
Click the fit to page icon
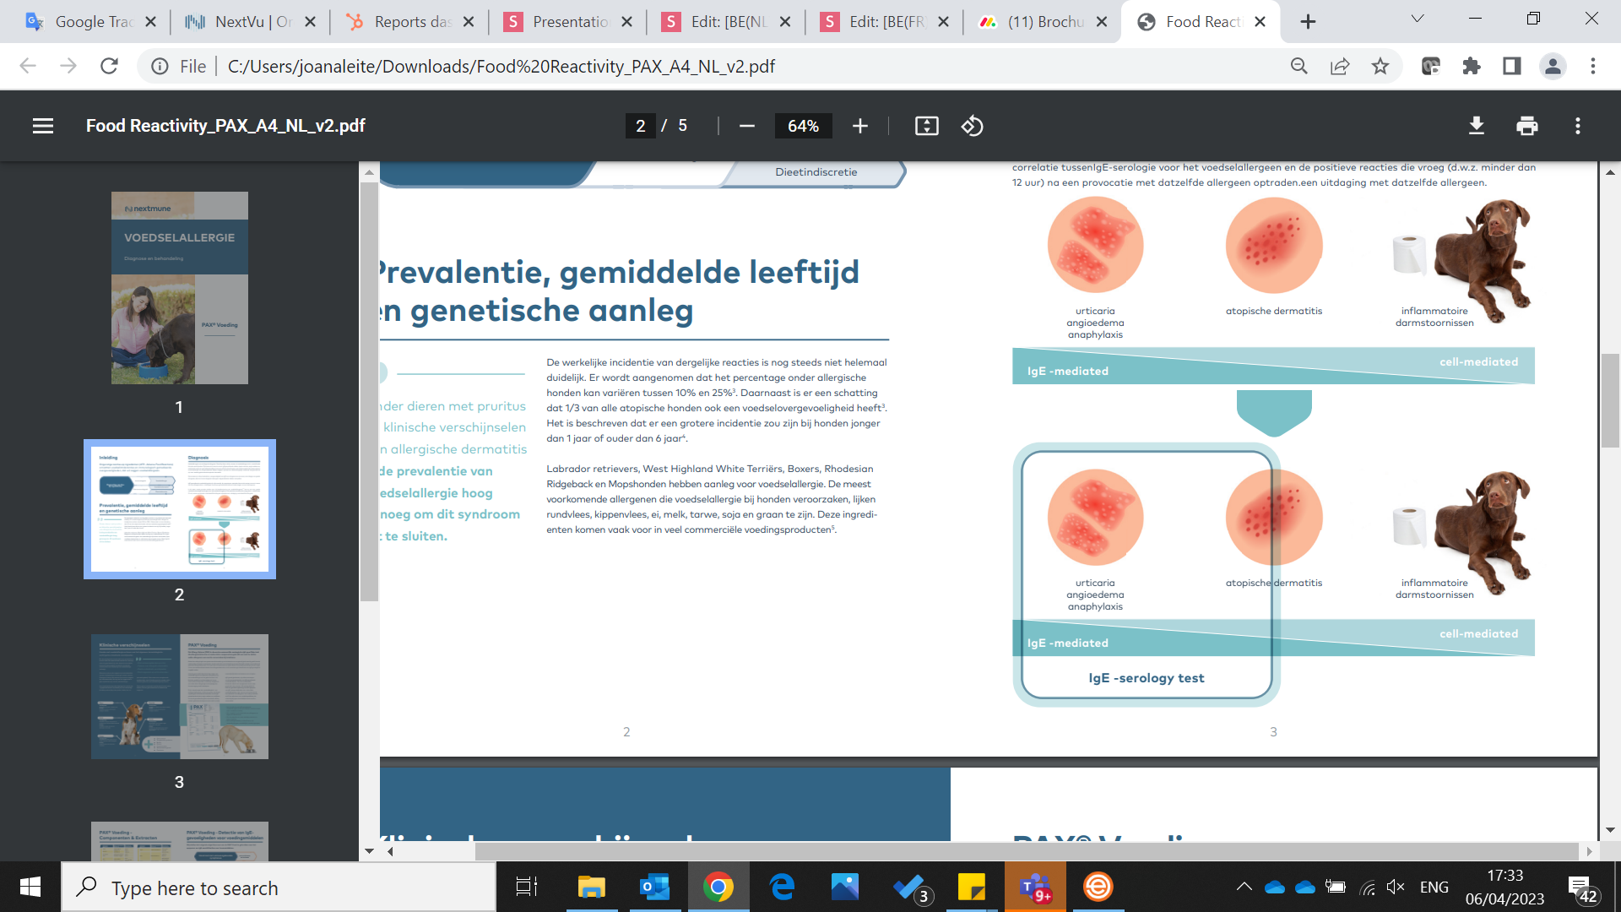click(x=926, y=126)
